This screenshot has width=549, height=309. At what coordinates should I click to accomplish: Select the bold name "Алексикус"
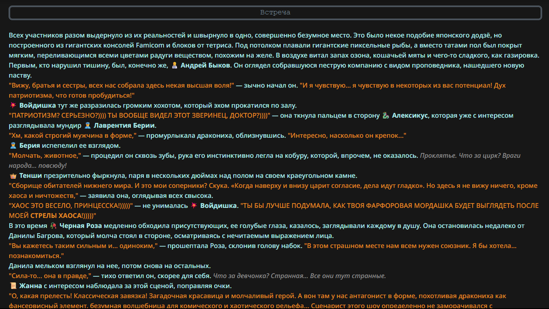point(410,115)
